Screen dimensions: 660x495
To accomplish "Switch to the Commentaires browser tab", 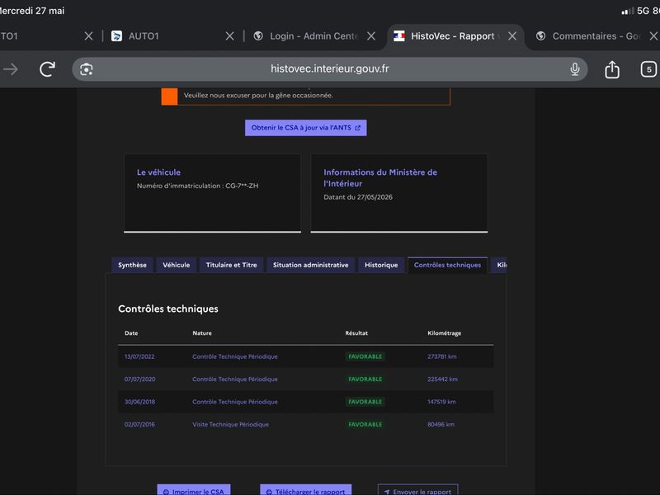I will 590,36.
